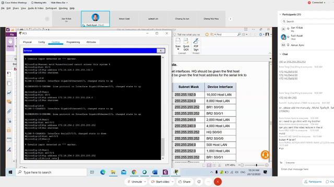334x187 pixels.
Task: Click Hide Menu Bar
Action: [x=59, y=3]
